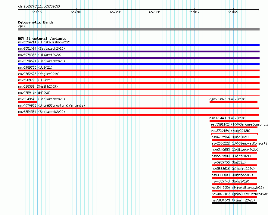
Task: Open nsv518362 (Shaikh2009) variant
Action: click(38, 86)
